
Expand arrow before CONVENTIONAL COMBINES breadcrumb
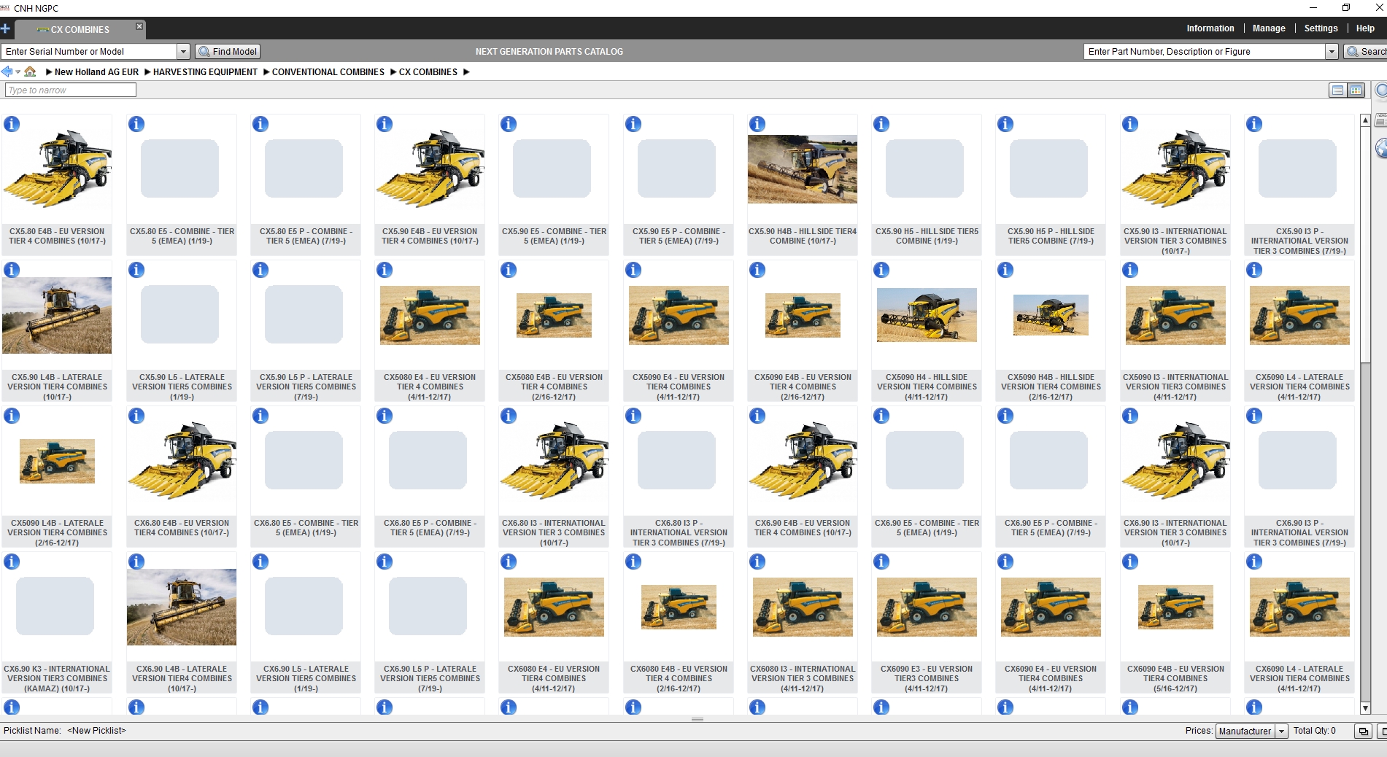pyautogui.click(x=266, y=72)
